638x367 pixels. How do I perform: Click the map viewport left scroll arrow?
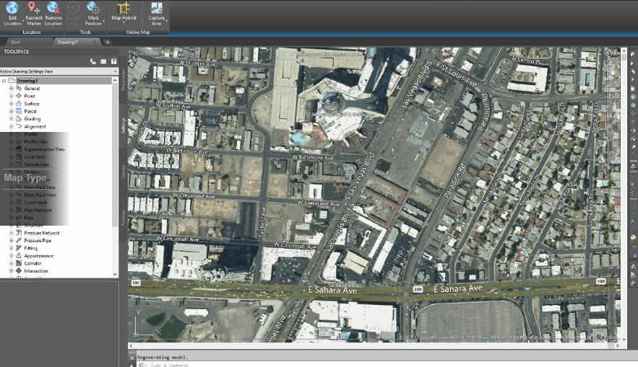[131, 346]
